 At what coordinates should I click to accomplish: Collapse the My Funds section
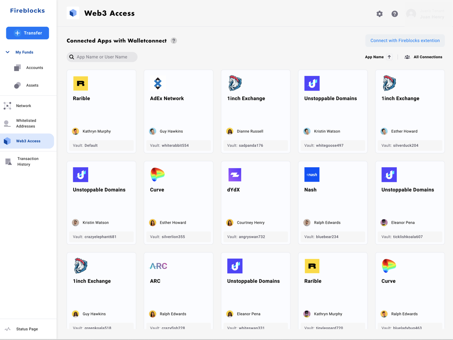8,52
